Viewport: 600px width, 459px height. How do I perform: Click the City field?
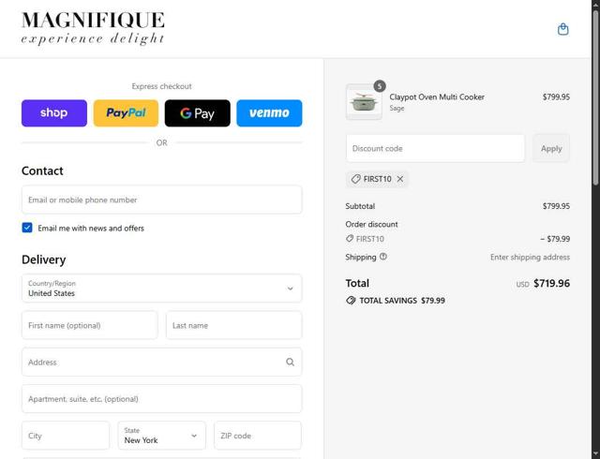coord(66,436)
